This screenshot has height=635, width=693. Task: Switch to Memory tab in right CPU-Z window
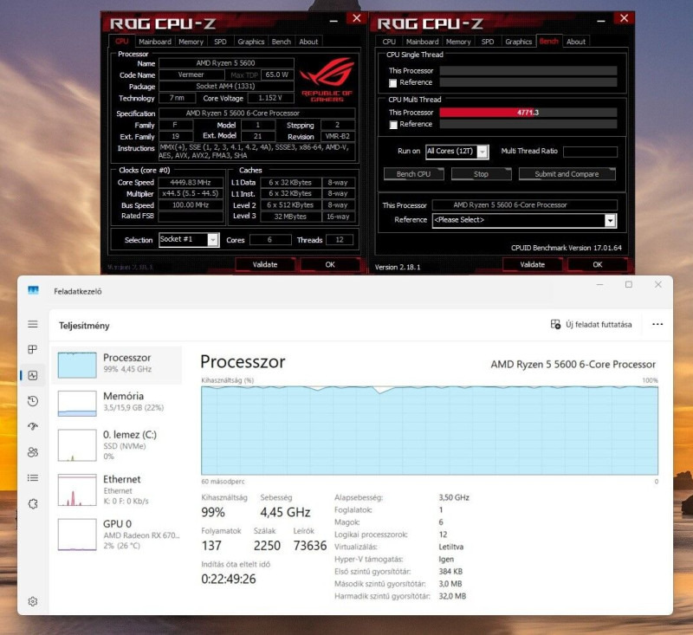(x=458, y=42)
